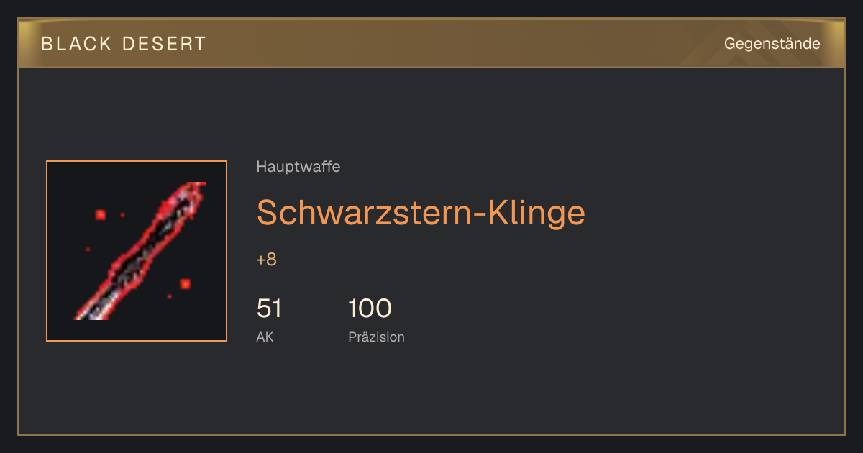Click the red spark lower right of blade

pos(185,284)
